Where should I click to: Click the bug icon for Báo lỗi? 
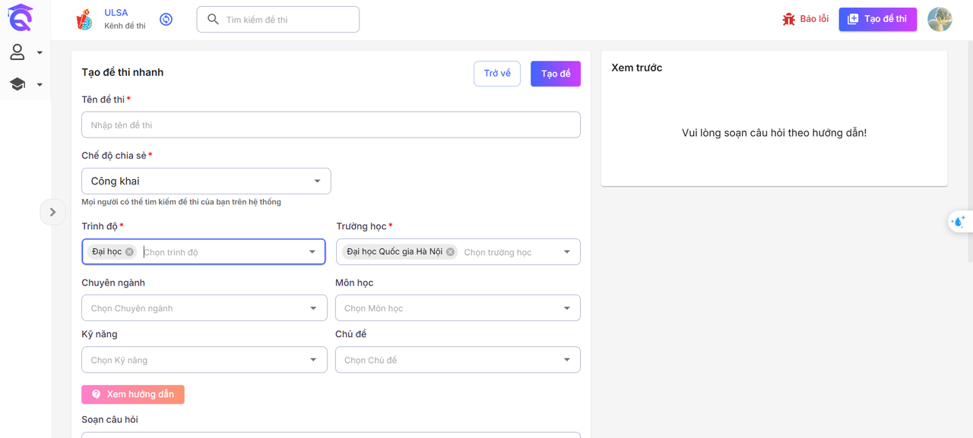(789, 19)
